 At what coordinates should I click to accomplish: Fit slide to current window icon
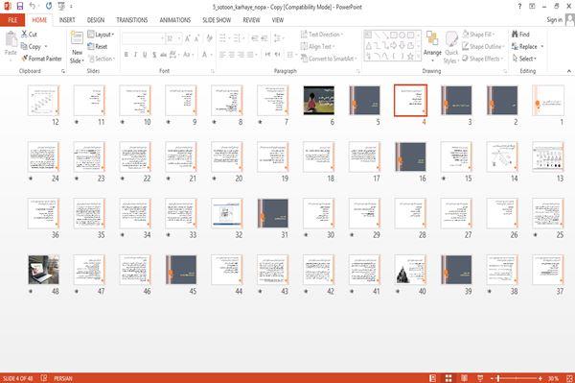[x=569, y=378]
